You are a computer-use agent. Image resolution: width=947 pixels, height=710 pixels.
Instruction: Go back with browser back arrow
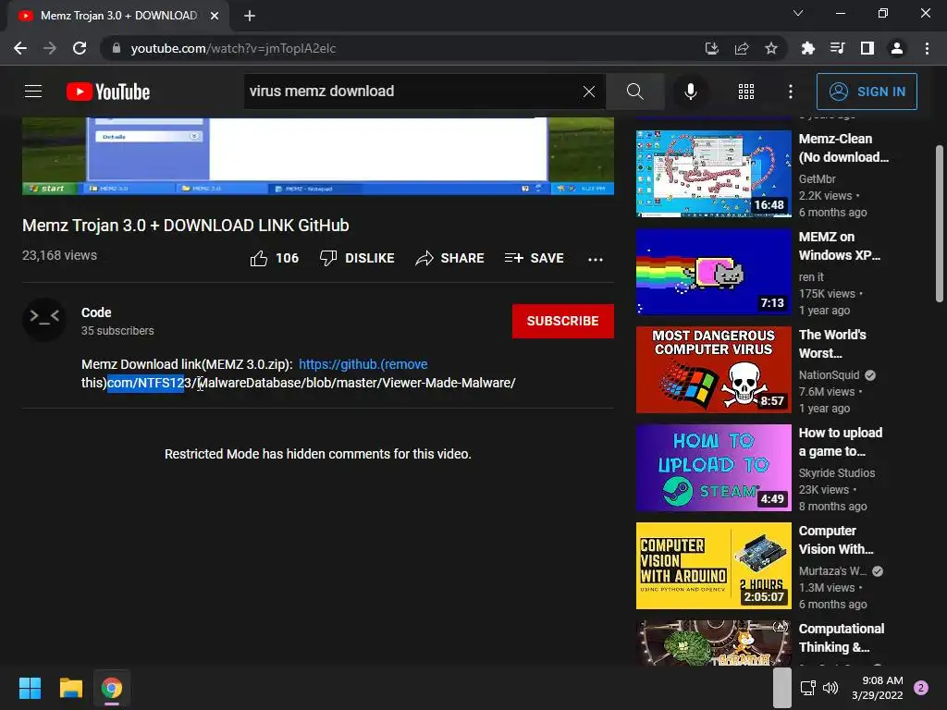tap(20, 48)
